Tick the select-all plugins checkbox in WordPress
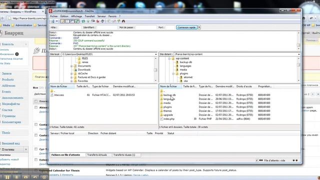This screenshot has width=320, height=180. coord(36,101)
